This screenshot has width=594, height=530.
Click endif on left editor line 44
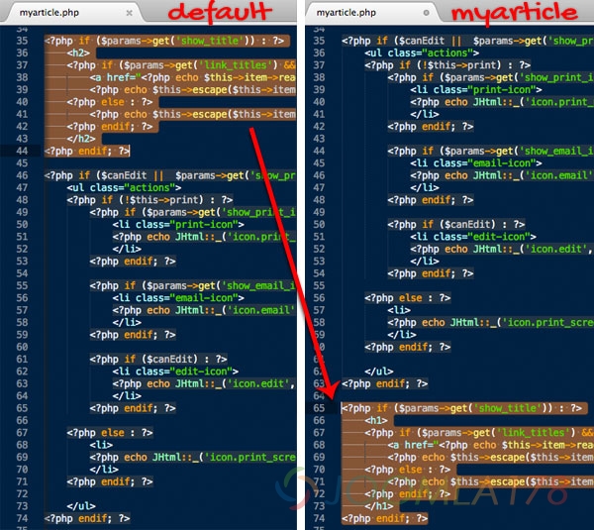click(92, 151)
